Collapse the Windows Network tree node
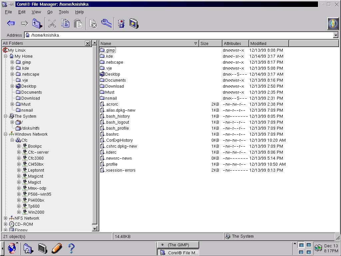 click(6, 134)
